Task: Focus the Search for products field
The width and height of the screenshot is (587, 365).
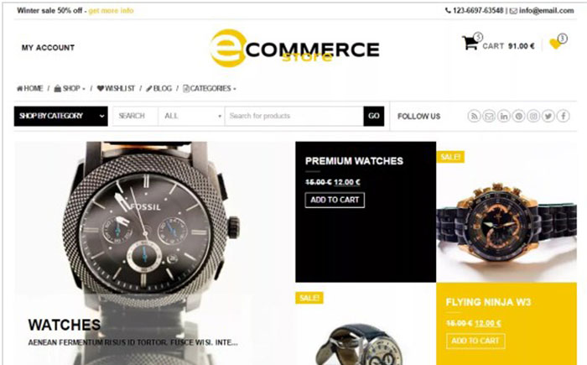Action: click(x=294, y=116)
